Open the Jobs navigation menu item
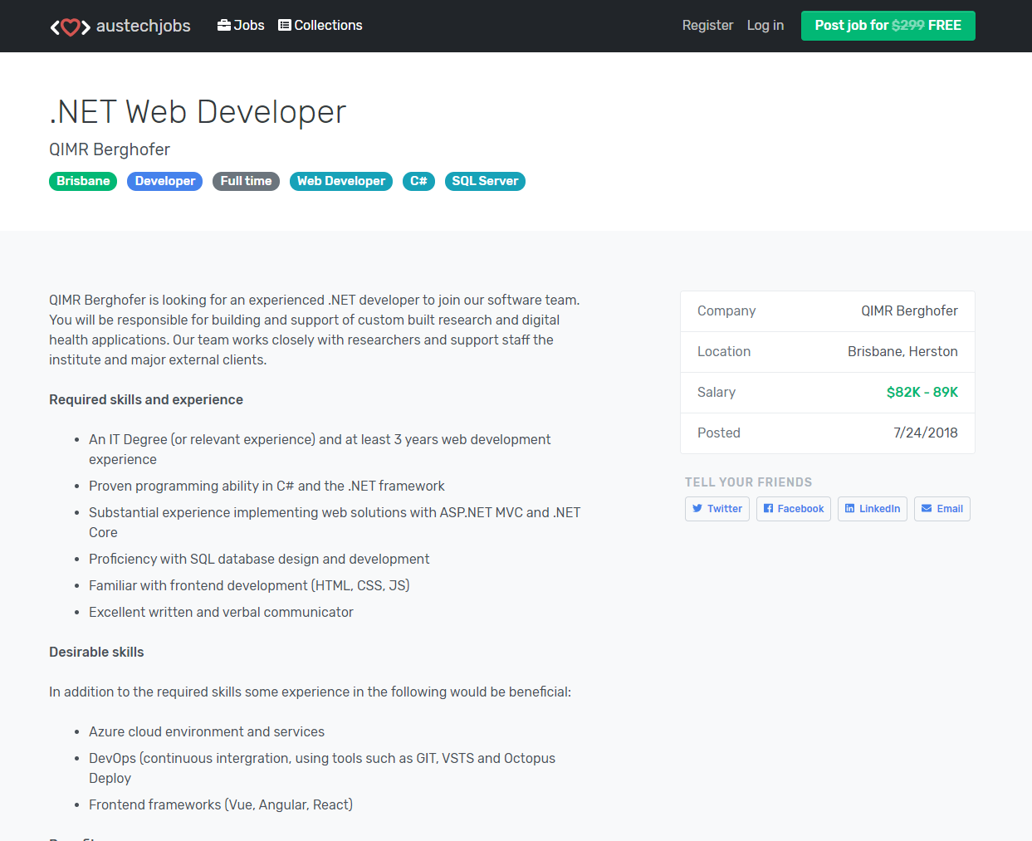Image resolution: width=1032 pixels, height=841 pixels. 241,25
